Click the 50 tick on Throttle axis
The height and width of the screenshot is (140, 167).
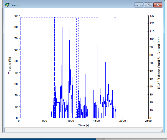[x=16, y=61]
